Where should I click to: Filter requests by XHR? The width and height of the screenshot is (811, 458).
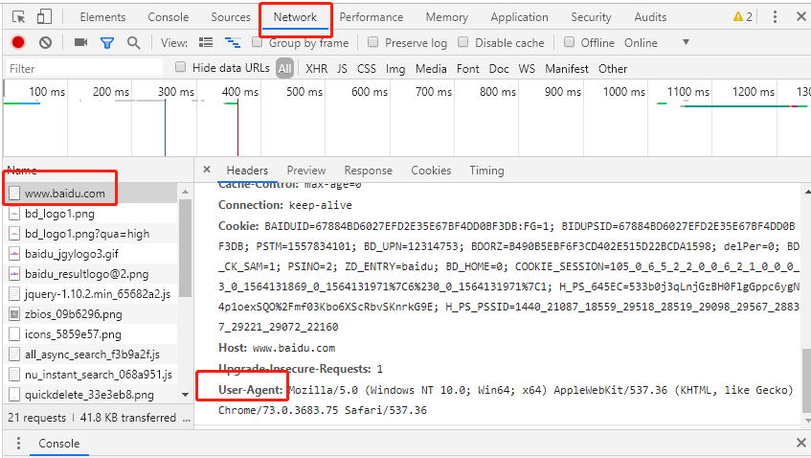[x=317, y=68]
